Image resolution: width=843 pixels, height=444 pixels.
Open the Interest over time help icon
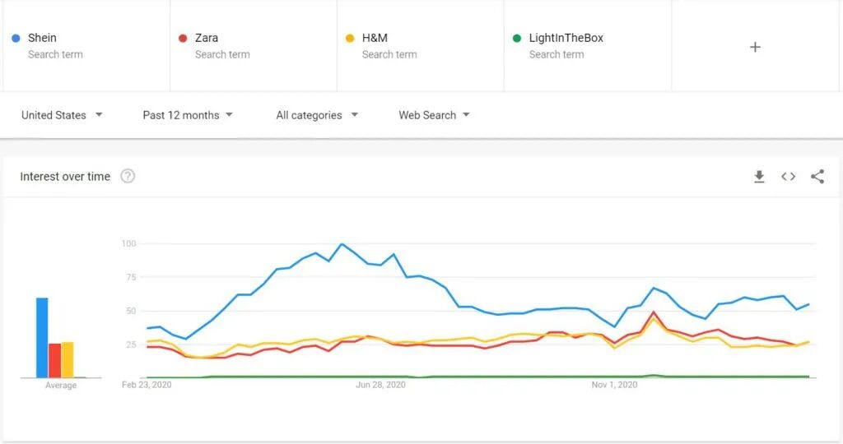click(128, 176)
